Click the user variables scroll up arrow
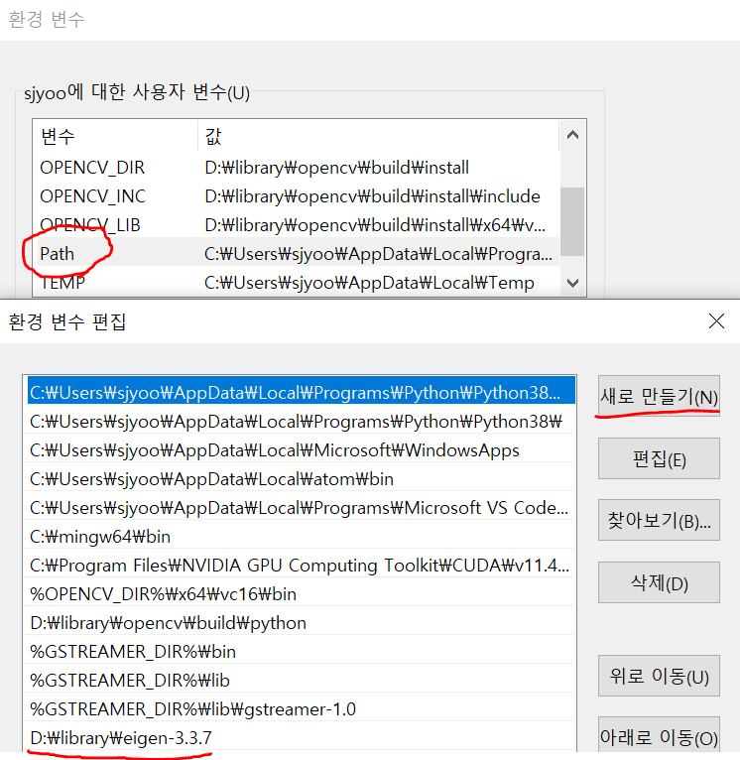Screen dimensions: 740x760 tap(572, 135)
